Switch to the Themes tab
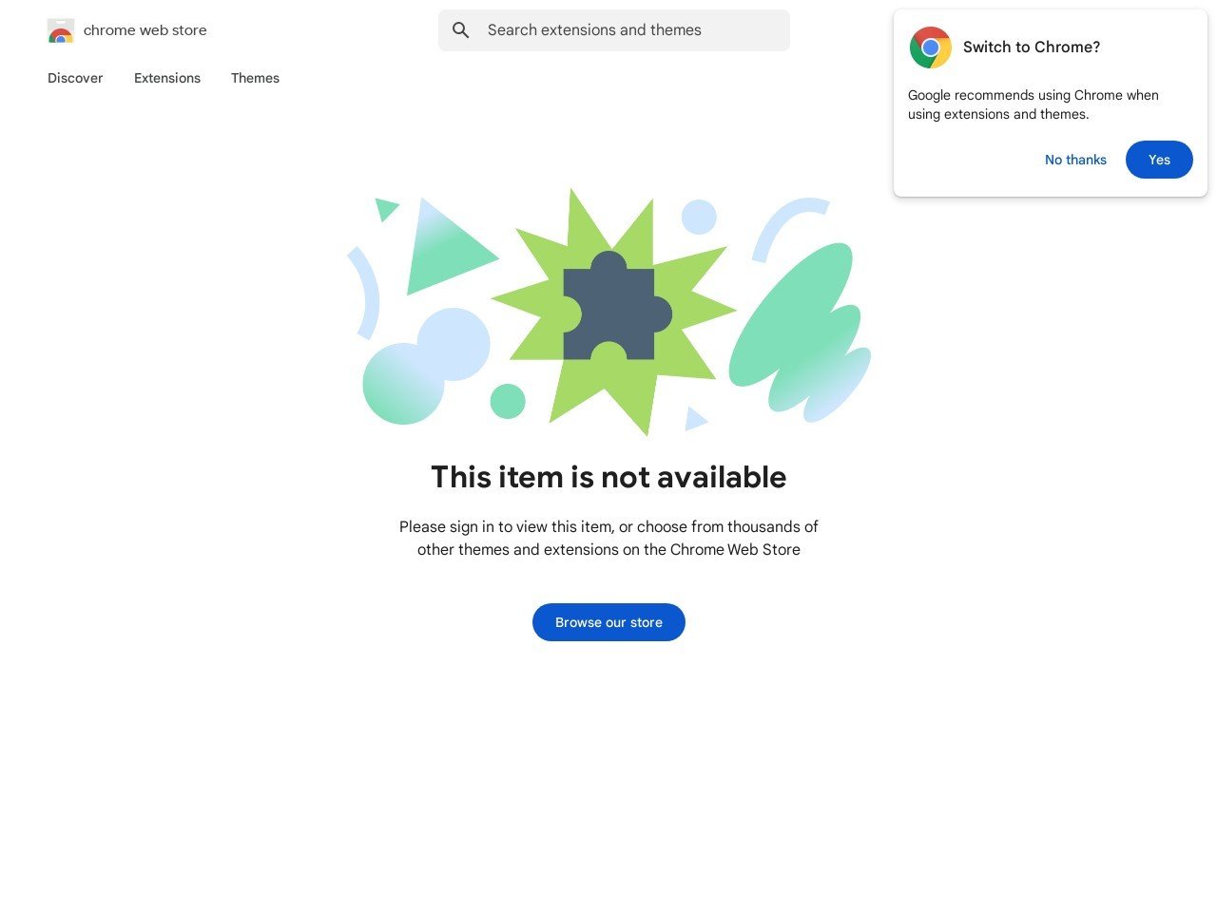This screenshot has height=912, width=1217. [x=255, y=78]
